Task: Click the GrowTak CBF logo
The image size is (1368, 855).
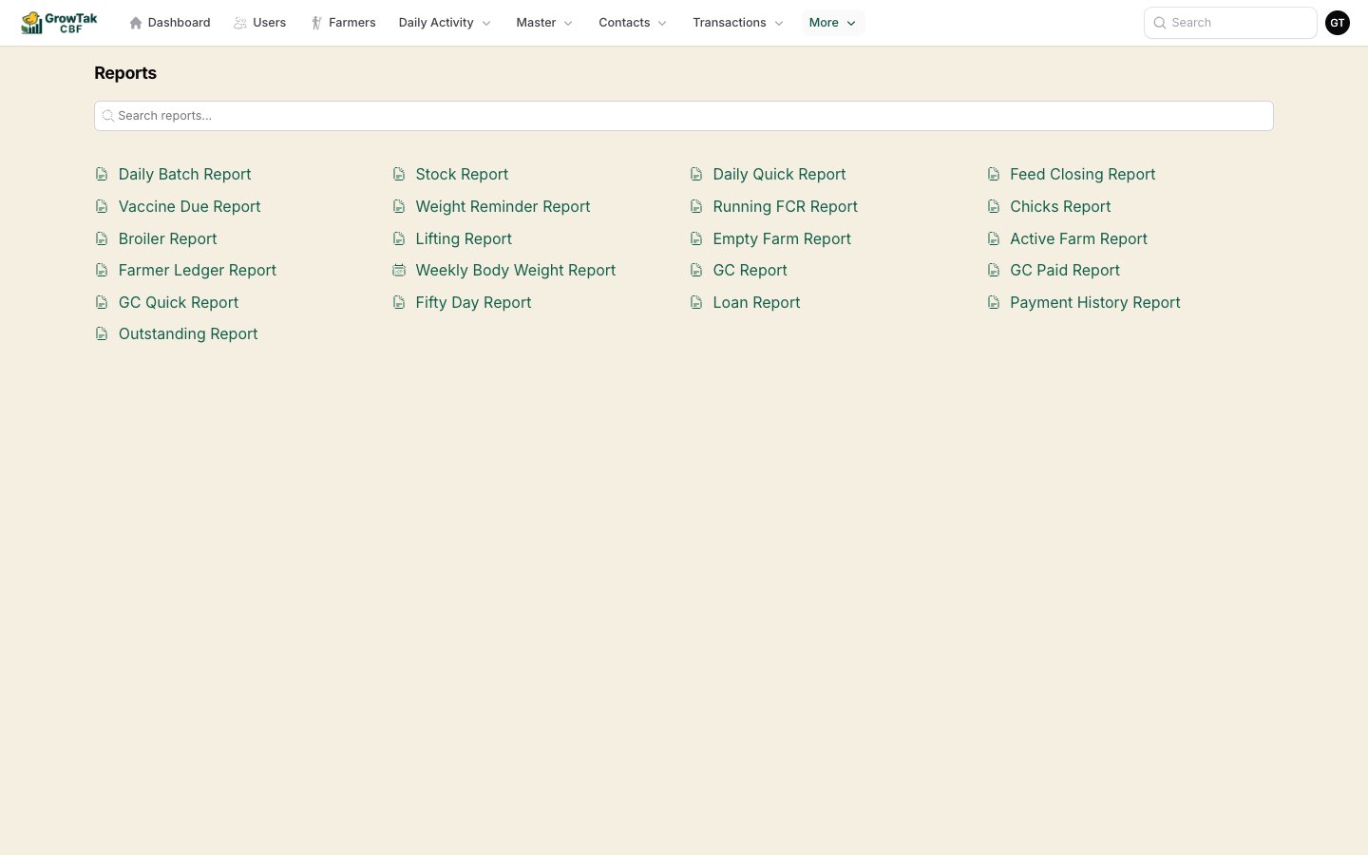Action: point(59,23)
